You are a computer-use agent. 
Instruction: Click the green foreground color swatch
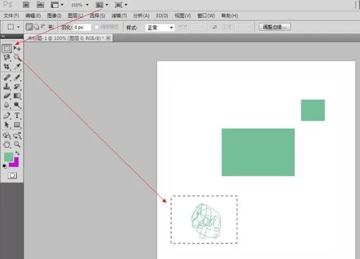coord(8,157)
